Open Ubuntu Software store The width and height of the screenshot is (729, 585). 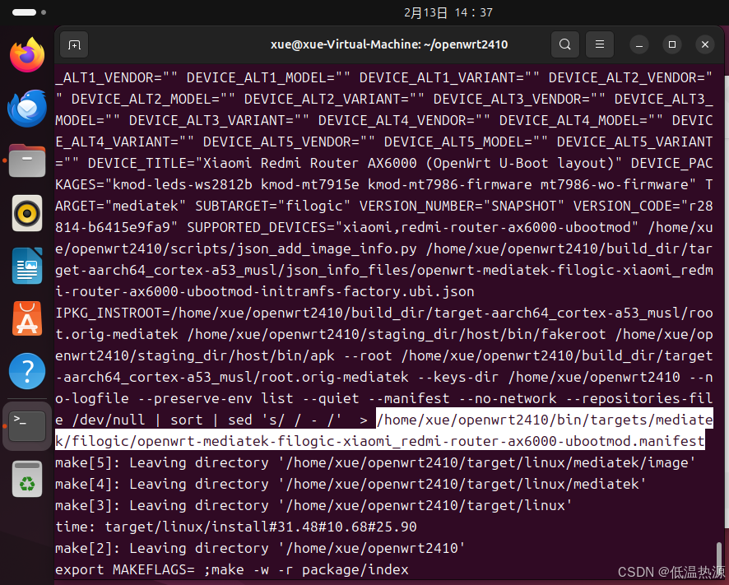click(27, 319)
